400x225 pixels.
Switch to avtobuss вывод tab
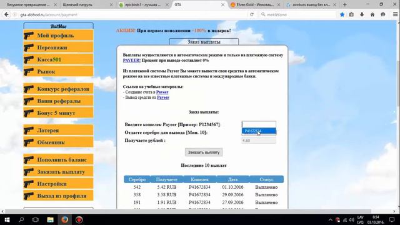(311, 4)
